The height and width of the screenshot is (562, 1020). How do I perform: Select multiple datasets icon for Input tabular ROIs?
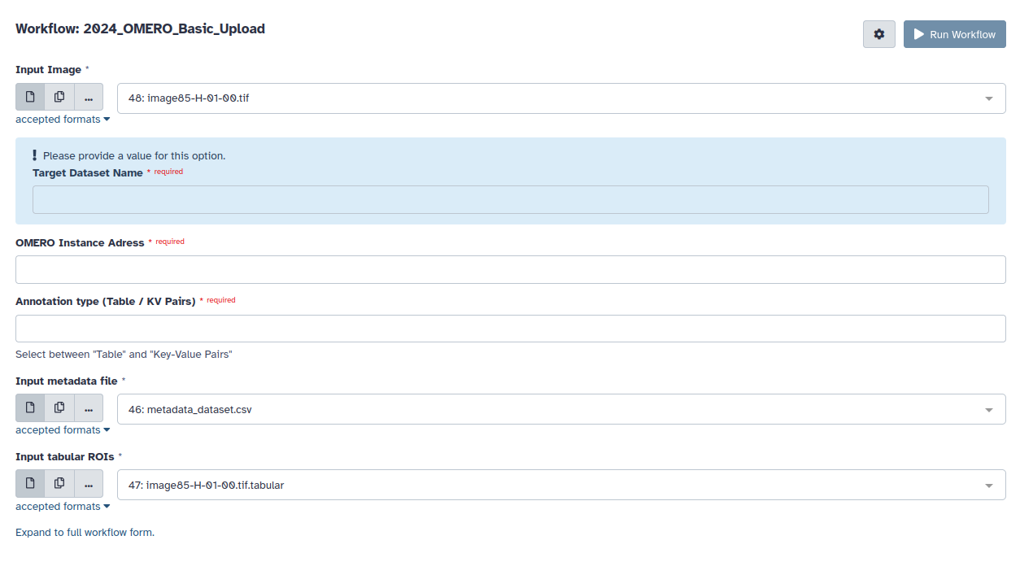pos(59,483)
